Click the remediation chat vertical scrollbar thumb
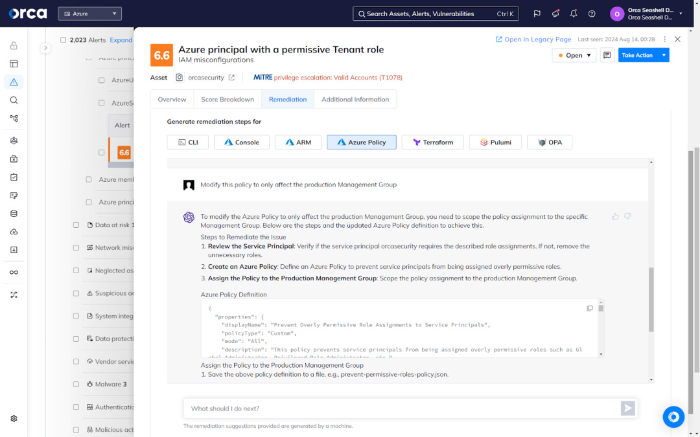700x437 pixels. [651, 299]
